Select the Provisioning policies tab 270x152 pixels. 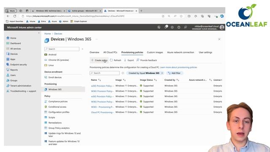pyautogui.click(x=132, y=52)
